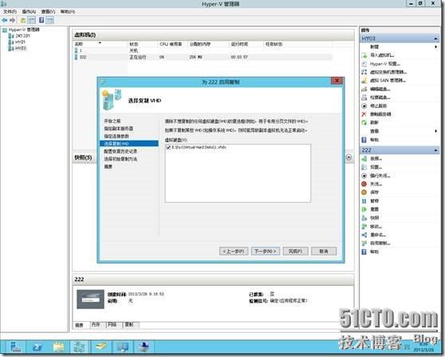Click 设置 (Settings) action for VM 222
Viewport: 445px width, 357px height.
coord(376,167)
